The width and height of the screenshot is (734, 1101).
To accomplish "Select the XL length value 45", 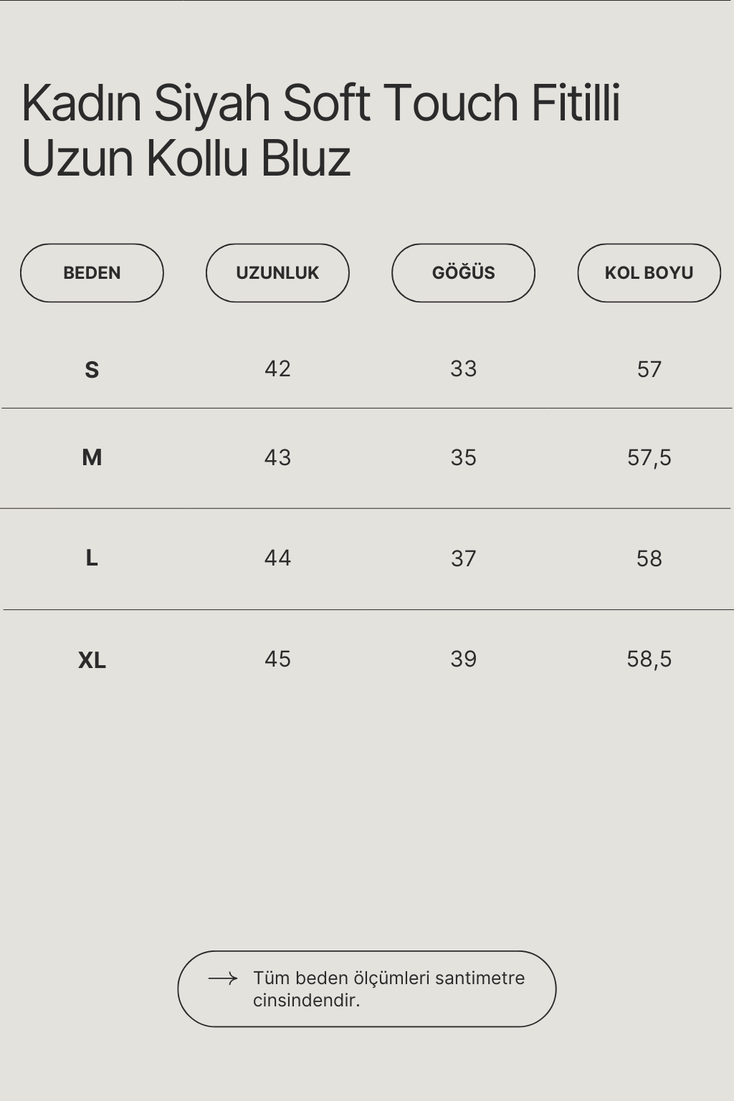I will pos(277,659).
